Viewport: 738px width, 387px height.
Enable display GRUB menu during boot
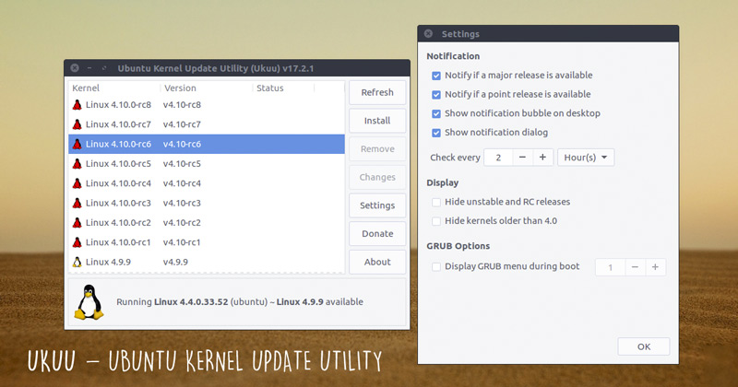tap(436, 266)
